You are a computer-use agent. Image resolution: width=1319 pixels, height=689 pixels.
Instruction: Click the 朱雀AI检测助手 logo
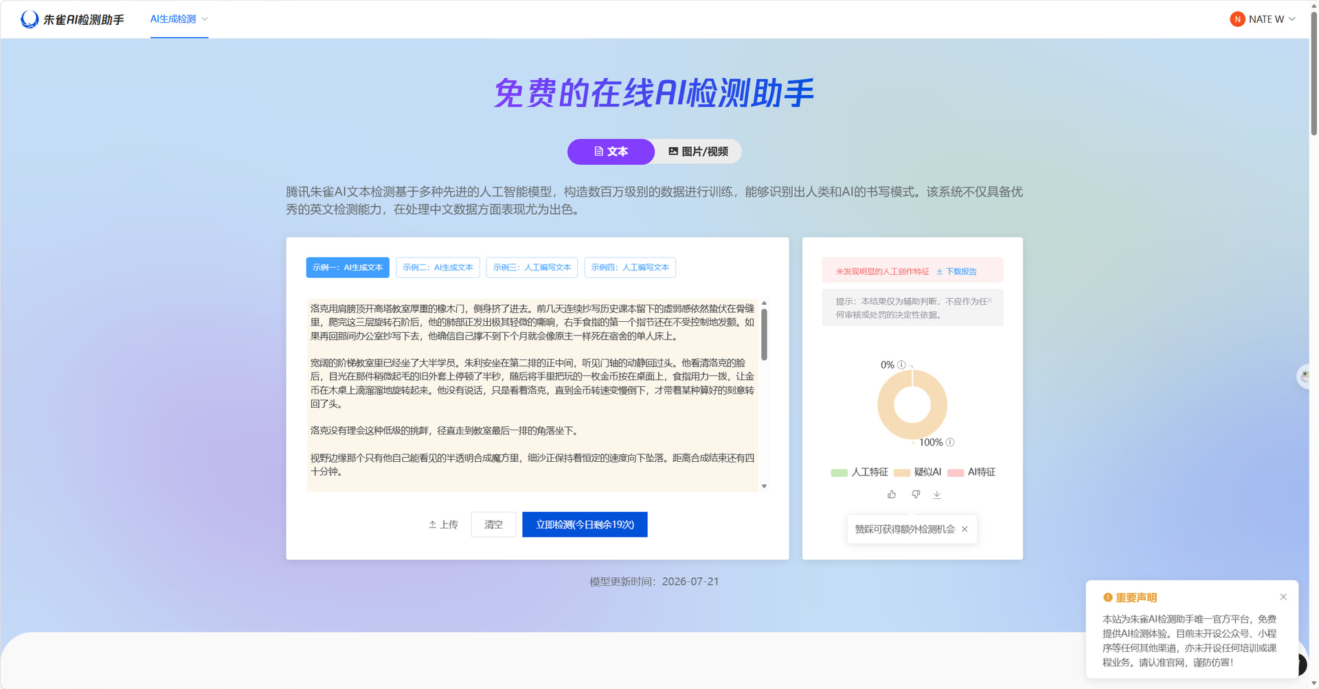click(x=72, y=19)
